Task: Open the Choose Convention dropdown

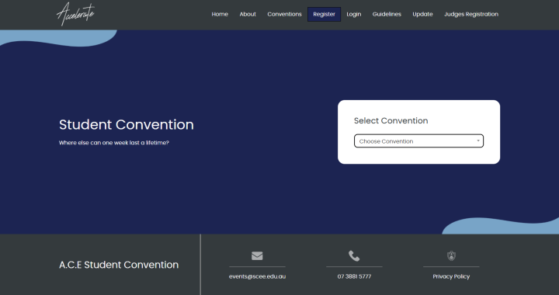Action: click(x=419, y=141)
